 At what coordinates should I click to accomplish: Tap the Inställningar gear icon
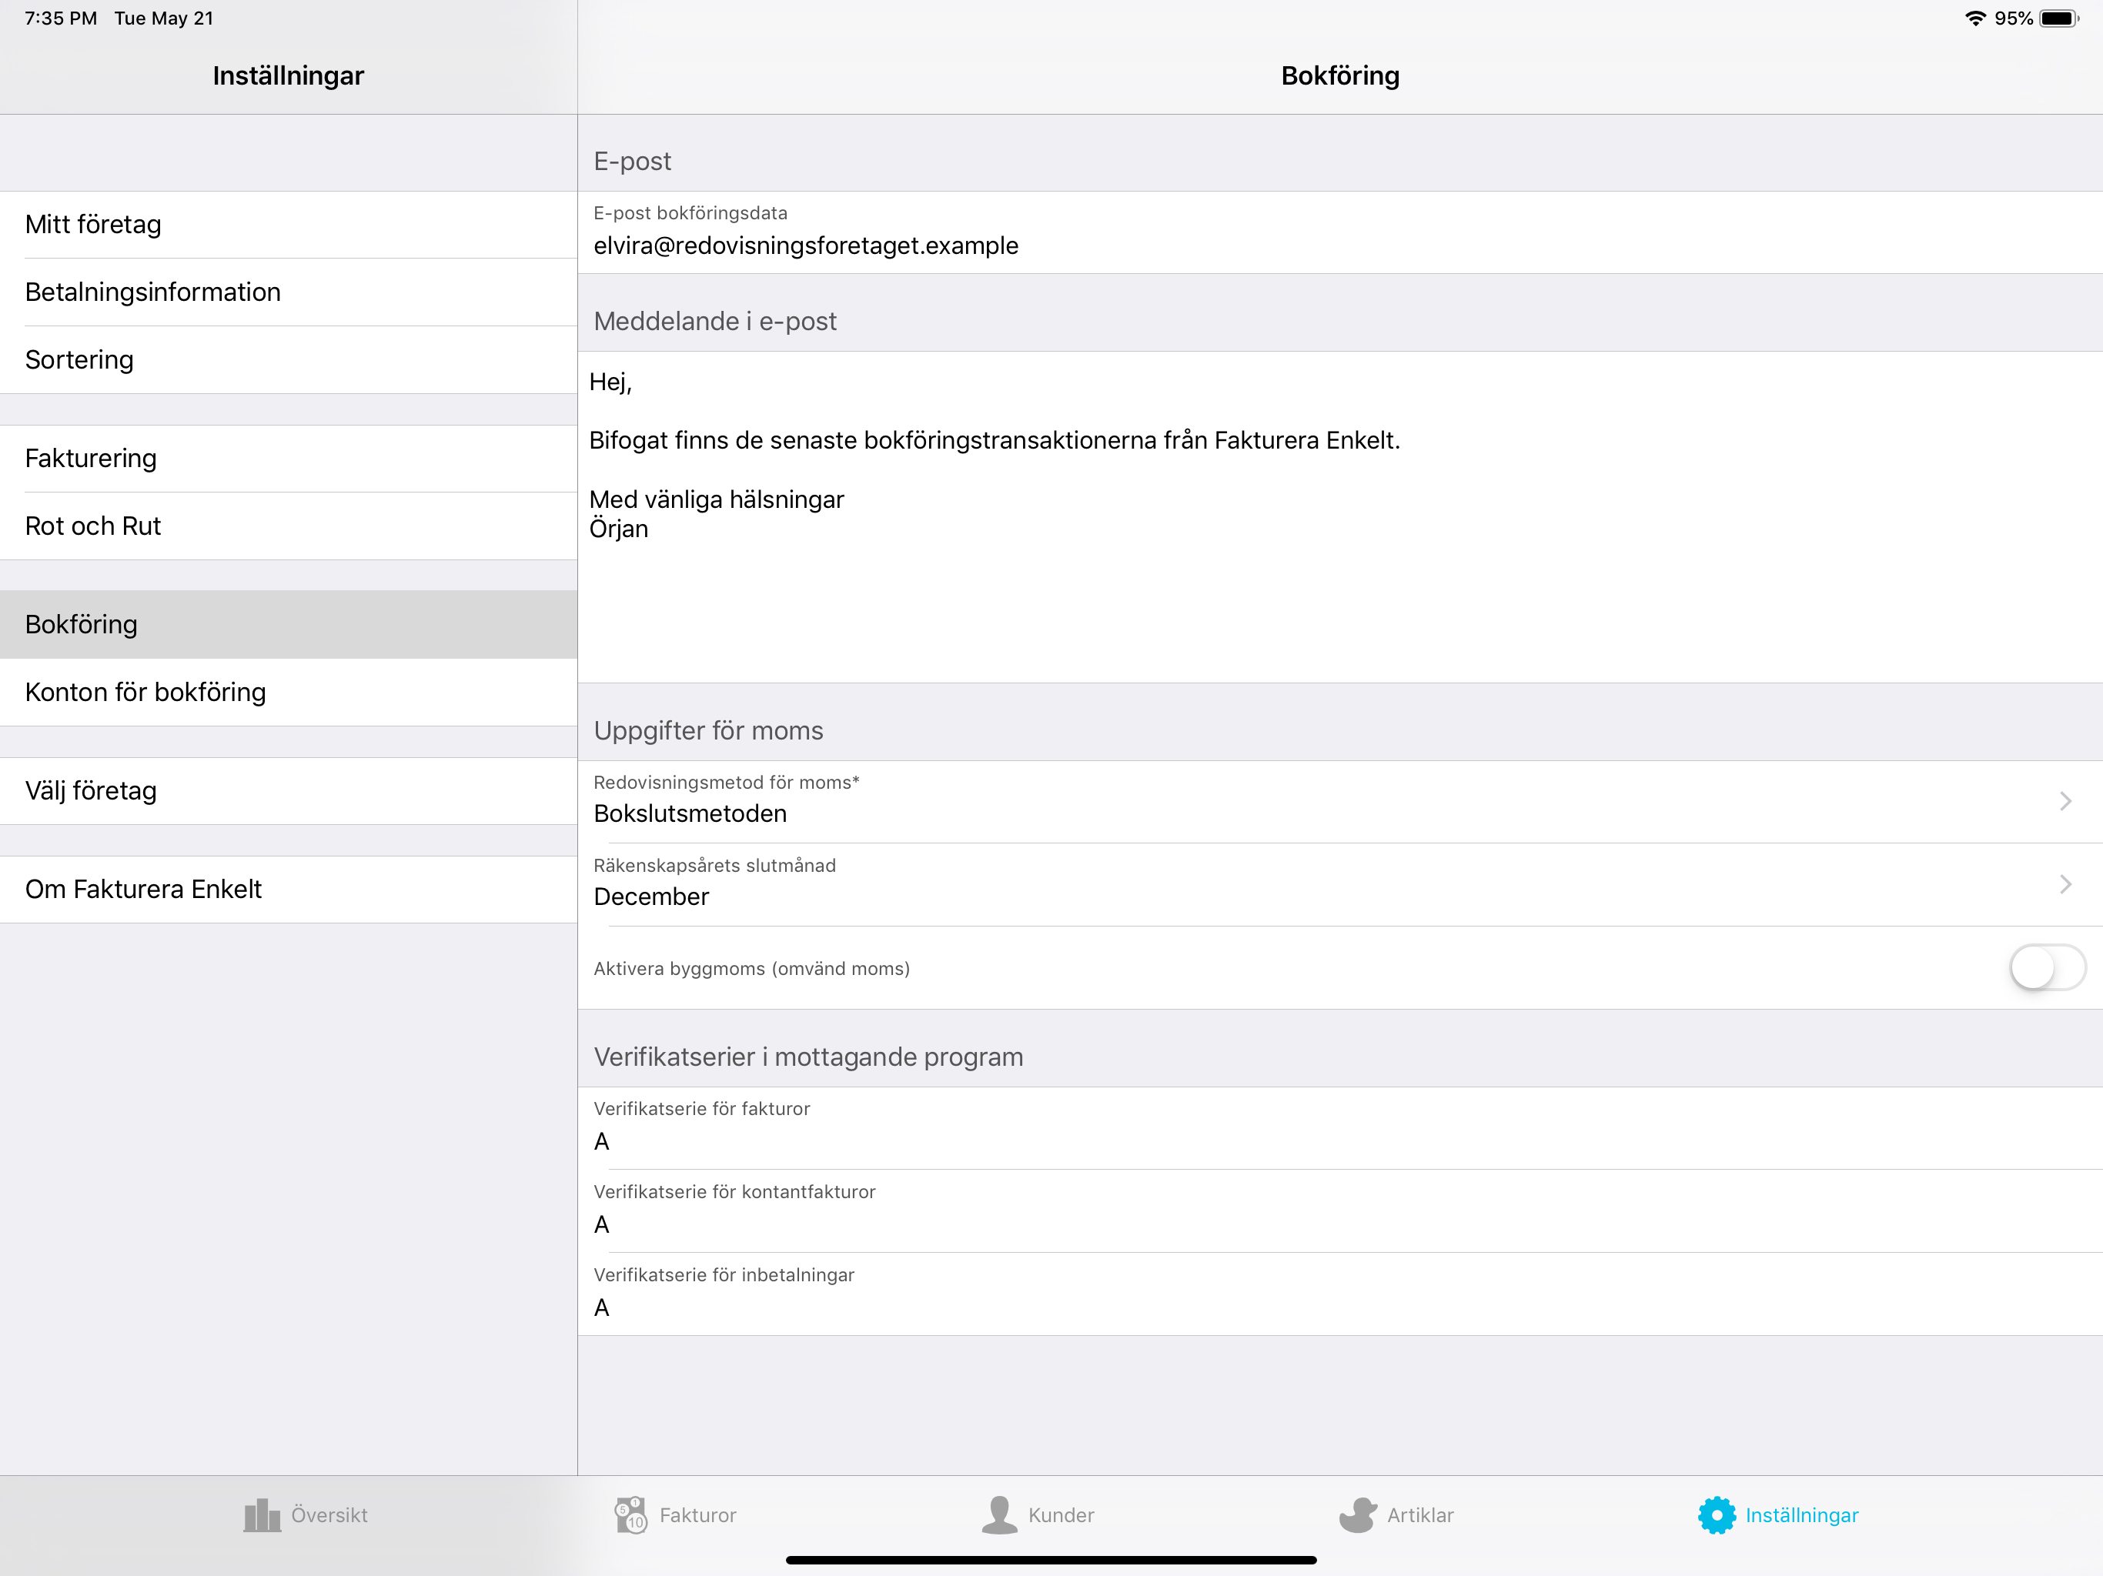pyautogui.click(x=1717, y=1515)
